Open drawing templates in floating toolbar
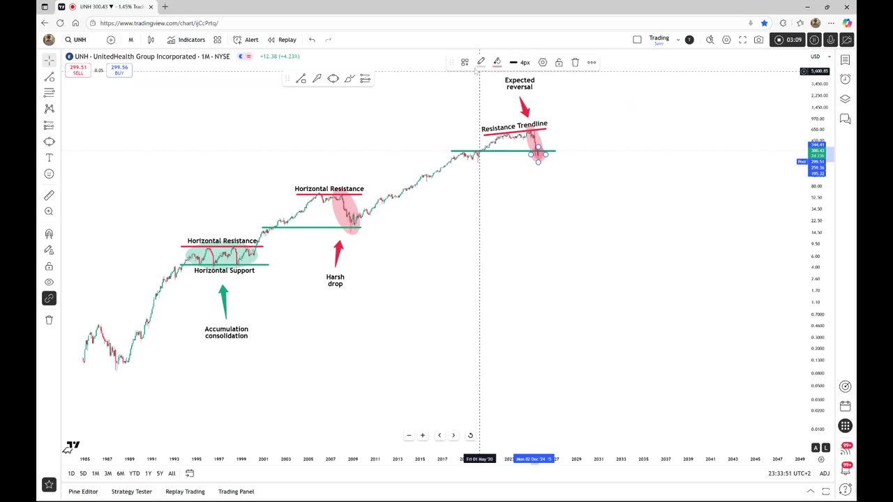Screen dimensions: 893x502 click(465, 63)
